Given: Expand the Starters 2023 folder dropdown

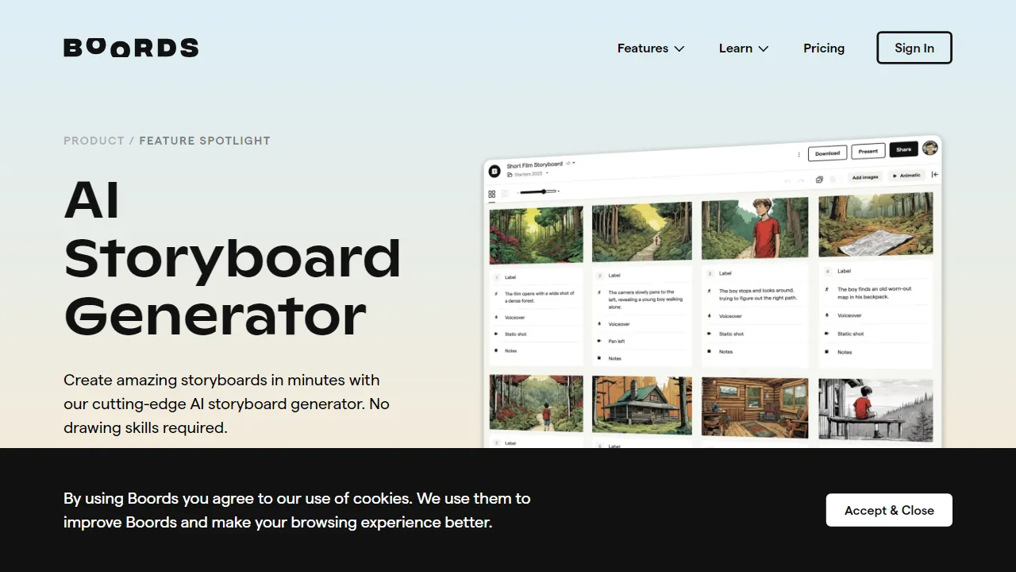Looking at the screenshot, I should (x=547, y=172).
